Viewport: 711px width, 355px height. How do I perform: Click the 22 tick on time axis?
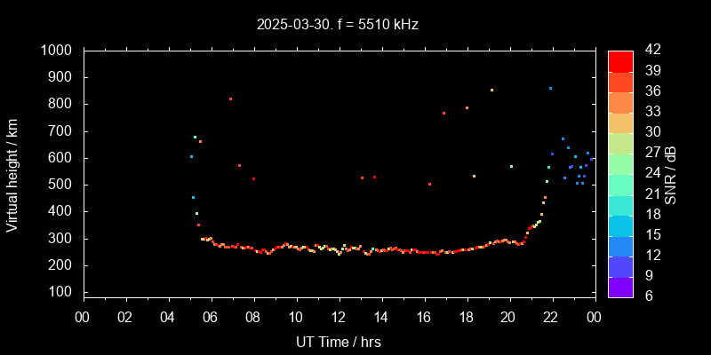pyautogui.click(x=551, y=318)
